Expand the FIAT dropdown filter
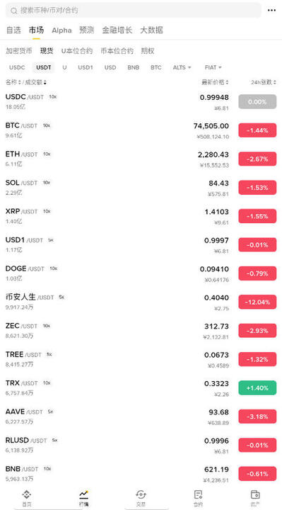282x510 pixels. tap(213, 68)
